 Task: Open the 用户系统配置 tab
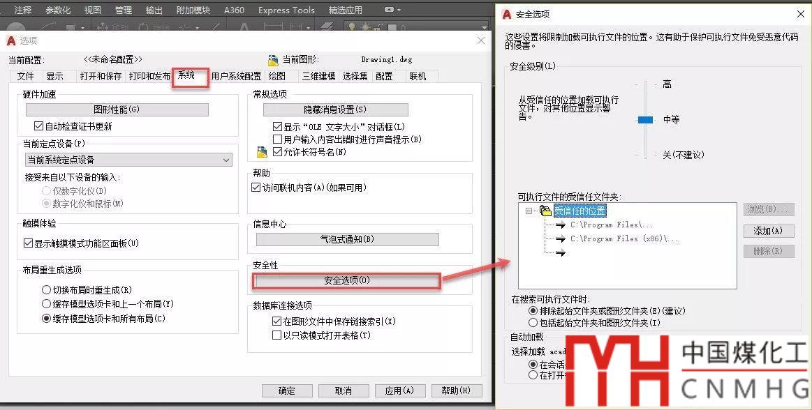click(236, 77)
